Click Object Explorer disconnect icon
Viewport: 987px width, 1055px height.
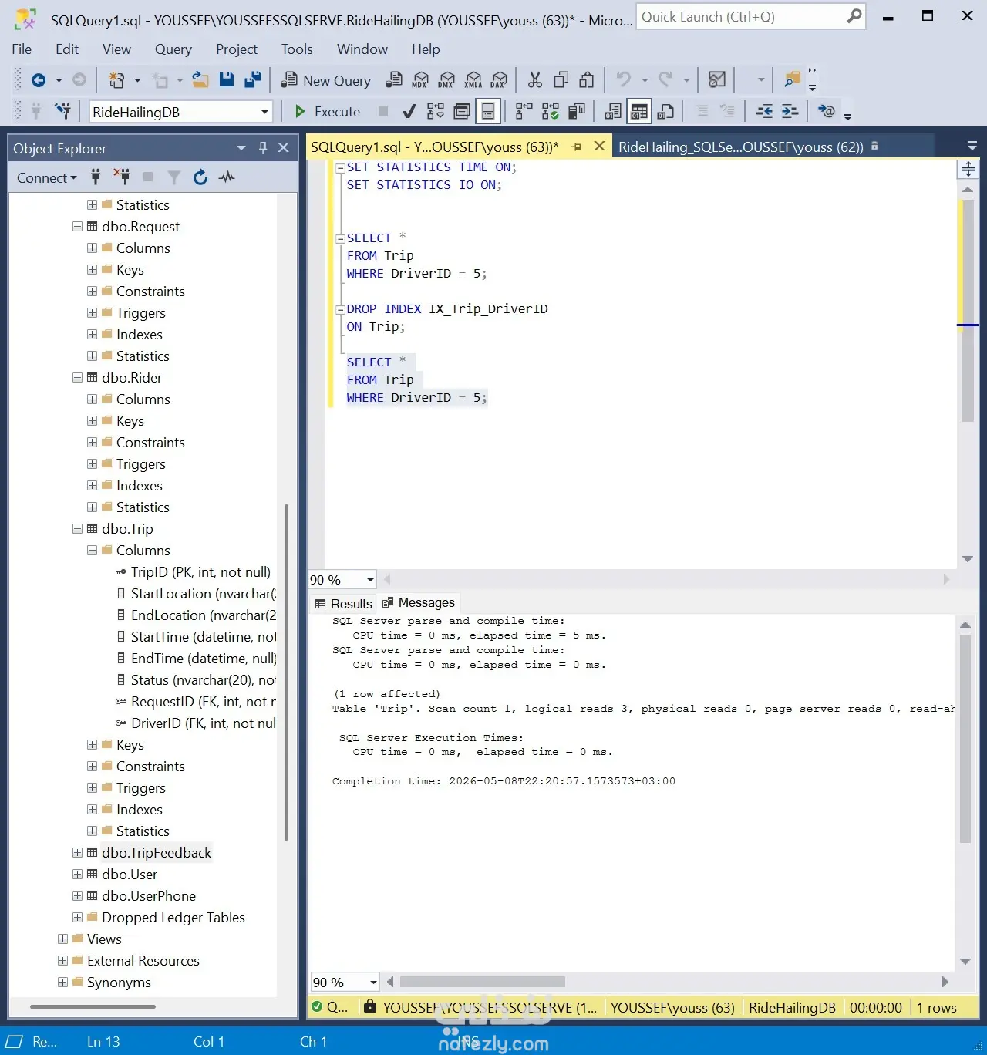122,177
